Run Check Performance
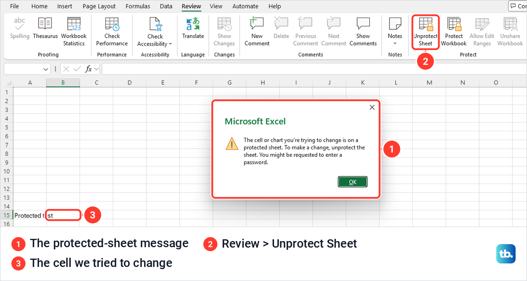 (112, 32)
